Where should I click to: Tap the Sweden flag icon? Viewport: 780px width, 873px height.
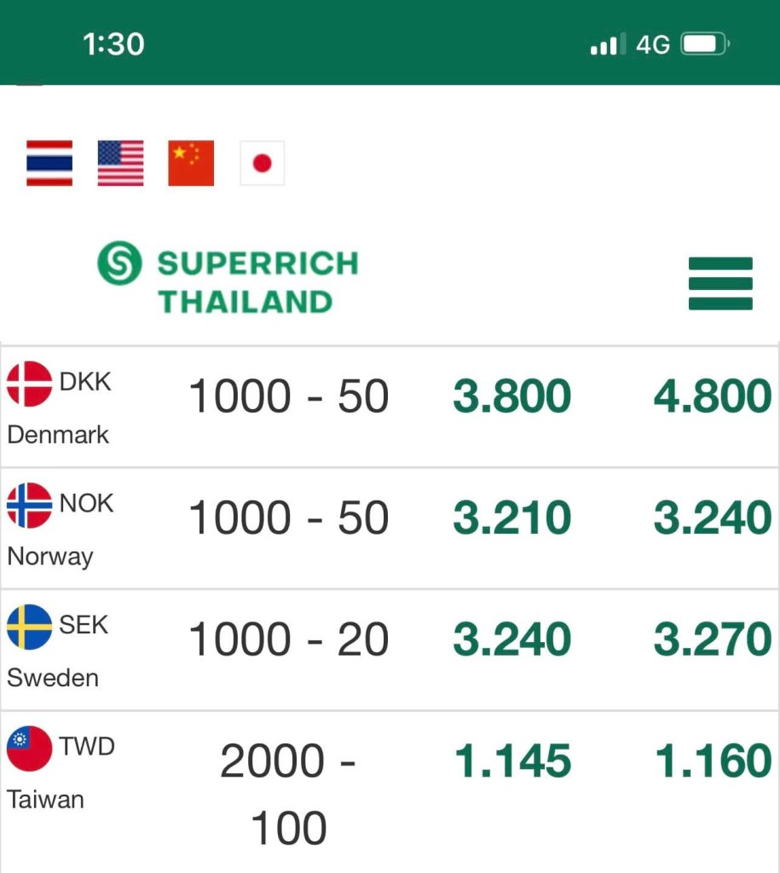pyautogui.click(x=29, y=627)
